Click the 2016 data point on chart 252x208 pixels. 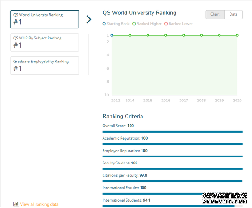point(166,35)
